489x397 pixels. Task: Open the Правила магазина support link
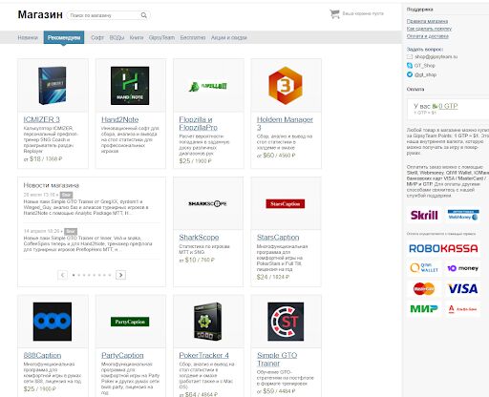click(427, 21)
